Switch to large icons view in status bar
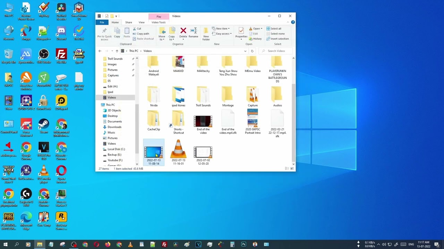444x249 pixels. click(292, 168)
